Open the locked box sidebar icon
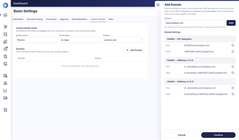The image size is (239, 140). point(5,64)
